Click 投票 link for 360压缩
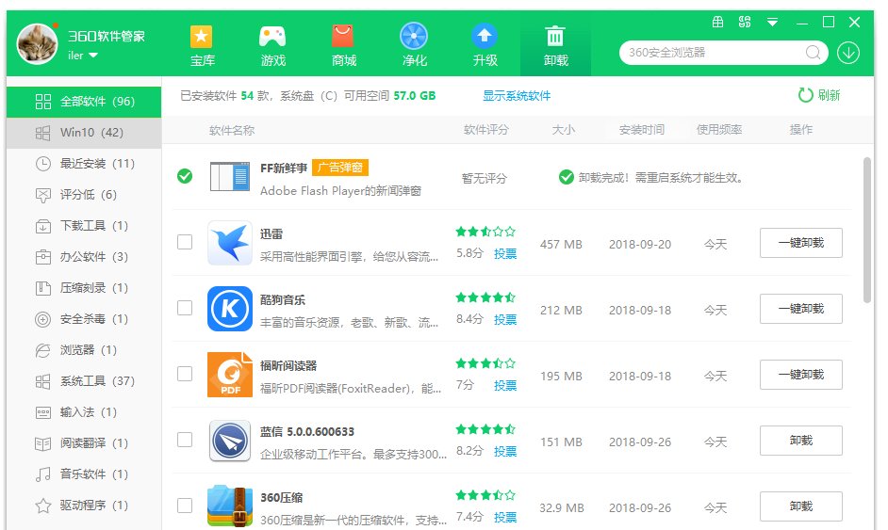Image resolution: width=888 pixels, height=530 pixels. [x=505, y=518]
